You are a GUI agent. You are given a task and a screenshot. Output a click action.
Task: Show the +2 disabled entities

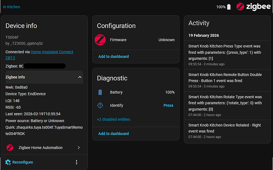(113, 119)
